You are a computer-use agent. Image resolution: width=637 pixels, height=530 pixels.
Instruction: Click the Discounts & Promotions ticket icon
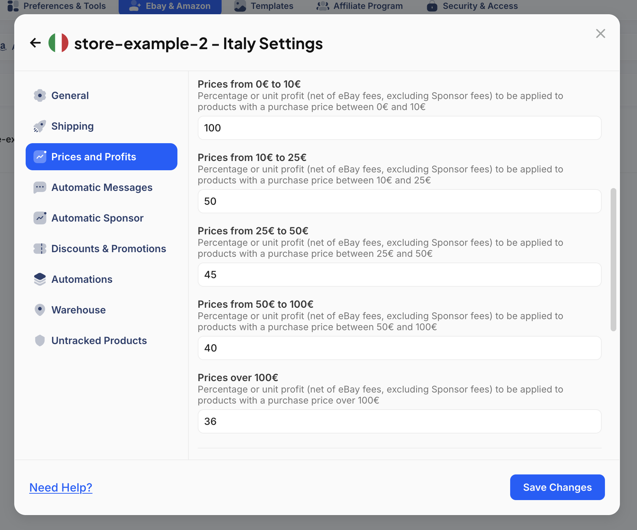coord(40,249)
